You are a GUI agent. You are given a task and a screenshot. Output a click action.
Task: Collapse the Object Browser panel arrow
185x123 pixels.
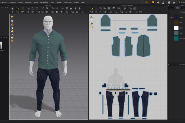click(x=168, y=5)
